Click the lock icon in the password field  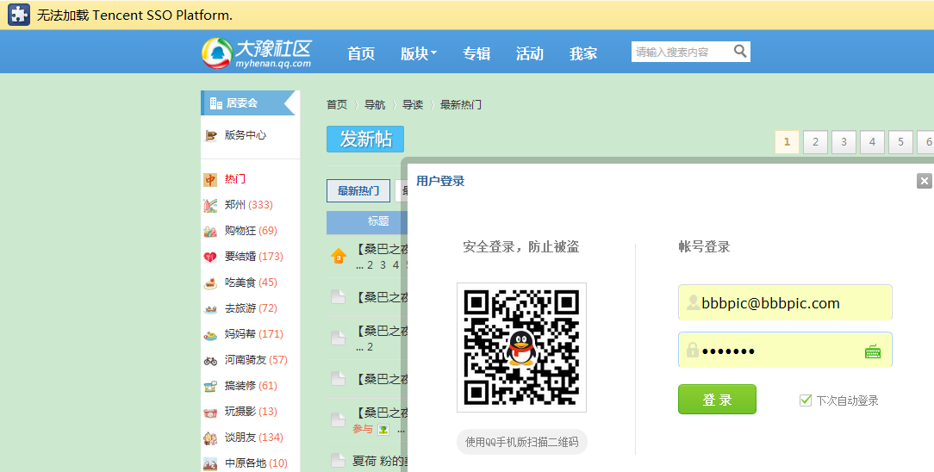692,350
